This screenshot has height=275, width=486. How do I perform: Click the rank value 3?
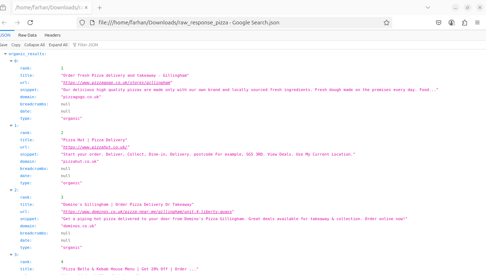[62, 197]
